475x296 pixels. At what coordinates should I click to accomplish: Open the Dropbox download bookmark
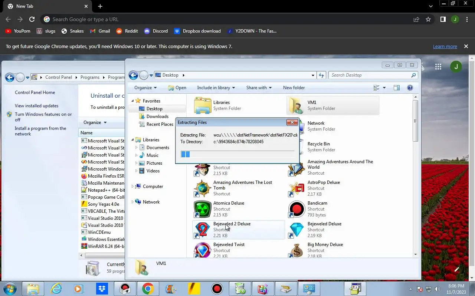[197, 31]
